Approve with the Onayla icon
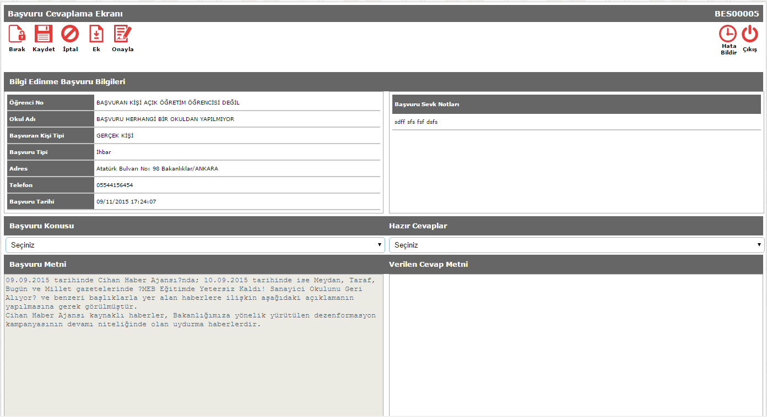This screenshot has width=767, height=417. 122,34
